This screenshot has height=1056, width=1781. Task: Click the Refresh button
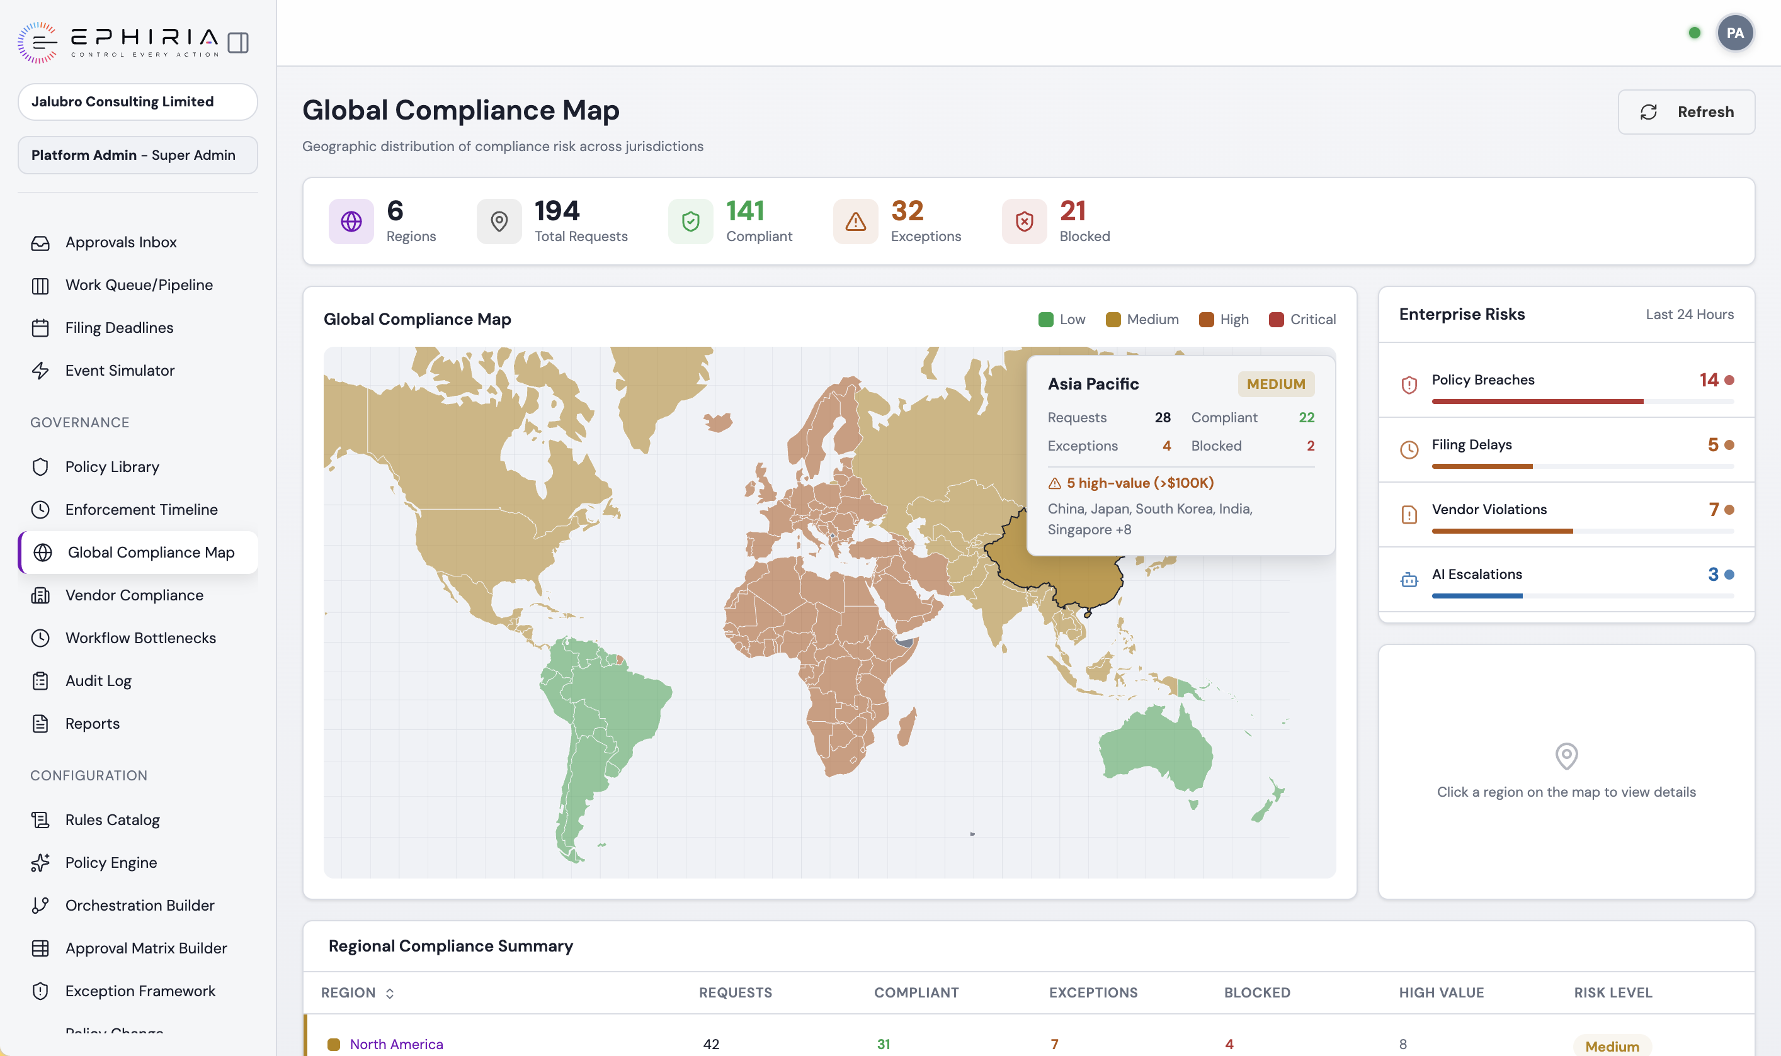click(x=1685, y=112)
